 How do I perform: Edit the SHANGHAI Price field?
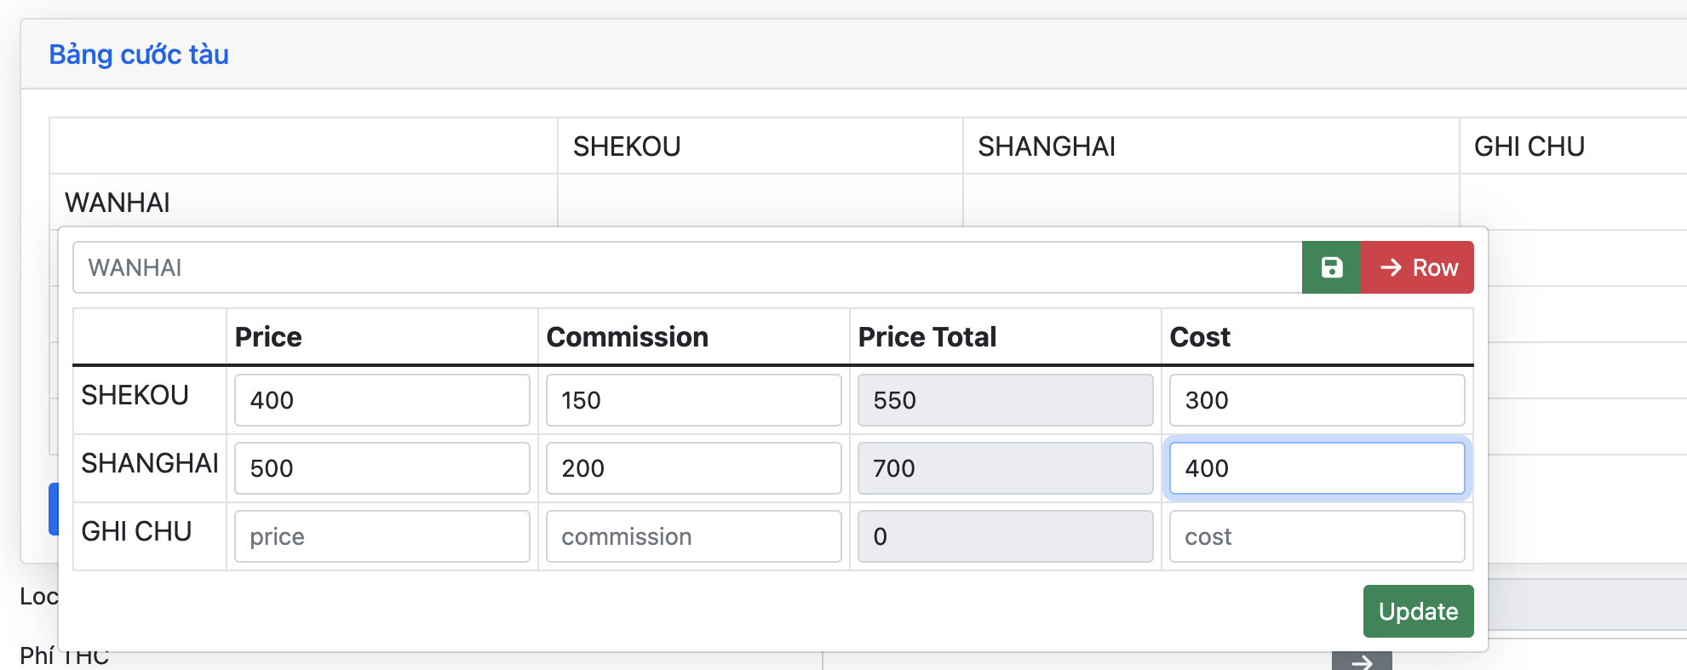[x=382, y=468]
